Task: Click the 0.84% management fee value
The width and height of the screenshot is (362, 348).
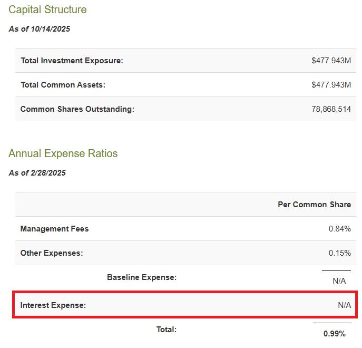Action: coord(339,229)
